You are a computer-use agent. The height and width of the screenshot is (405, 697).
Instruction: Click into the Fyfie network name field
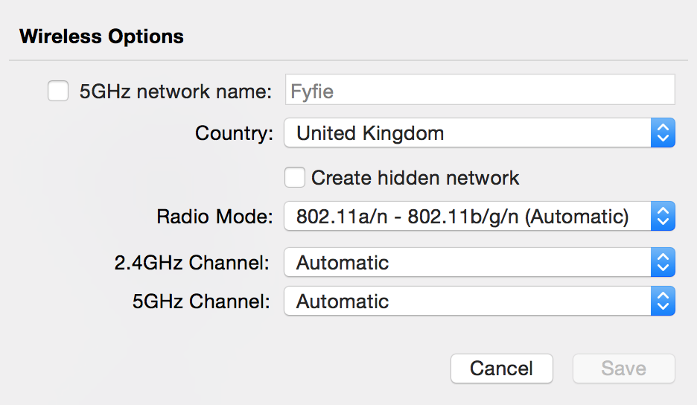480,92
